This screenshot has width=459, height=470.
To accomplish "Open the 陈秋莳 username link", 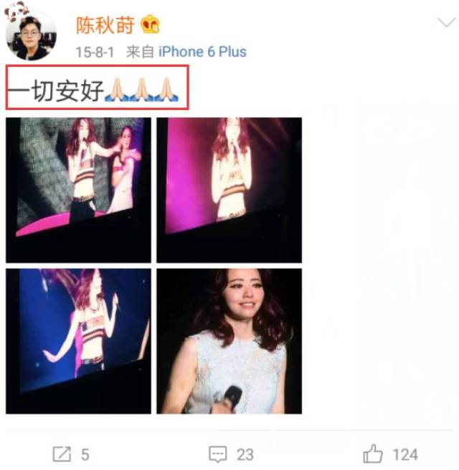I will click(x=105, y=25).
